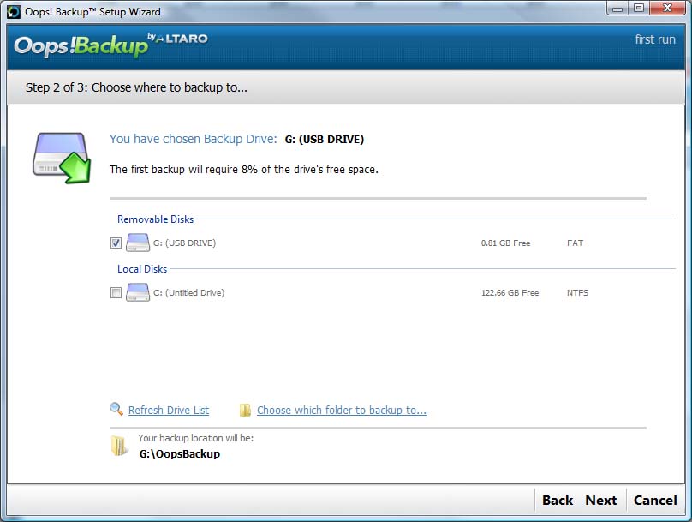Select the C: (Untitled Drive) row label
The image size is (692, 522).
tap(189, 293)
